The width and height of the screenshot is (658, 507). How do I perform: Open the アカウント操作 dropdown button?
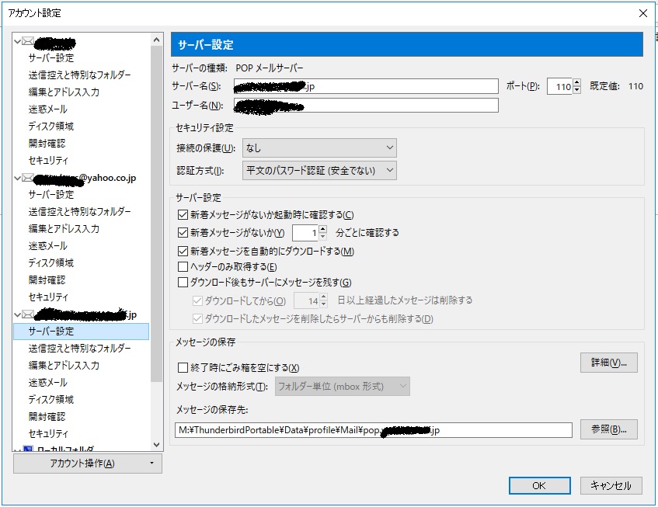point(89,464)
